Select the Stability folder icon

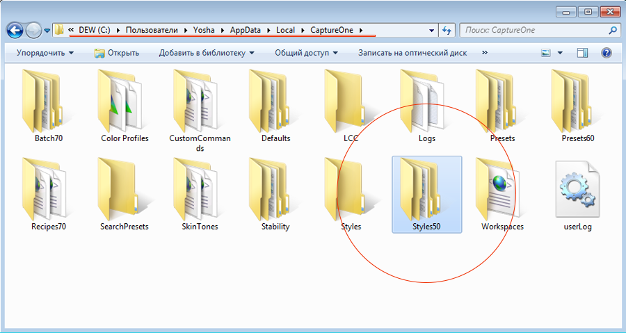pos(271,189)
